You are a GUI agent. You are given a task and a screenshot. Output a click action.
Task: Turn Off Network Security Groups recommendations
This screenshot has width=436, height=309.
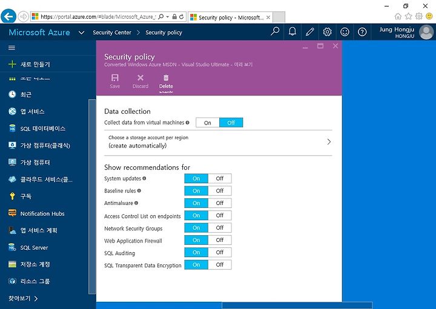220,227
